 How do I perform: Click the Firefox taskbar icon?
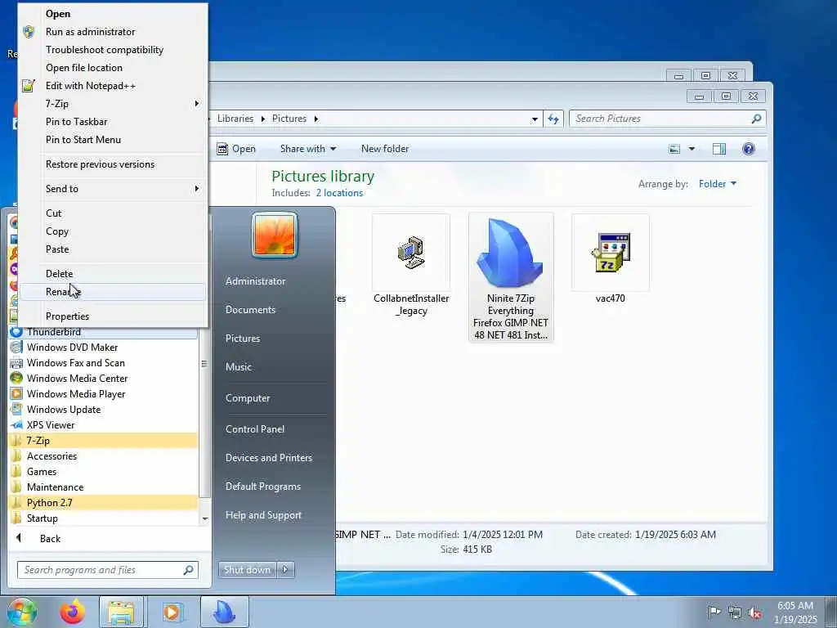click(72, 612)
